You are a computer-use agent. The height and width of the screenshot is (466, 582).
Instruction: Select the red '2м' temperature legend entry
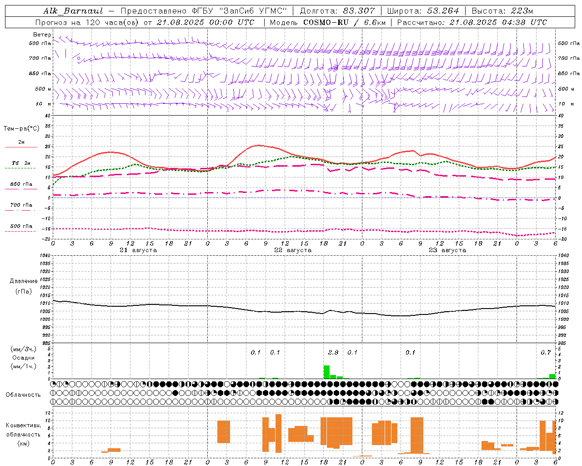click(x=21, y=144)
